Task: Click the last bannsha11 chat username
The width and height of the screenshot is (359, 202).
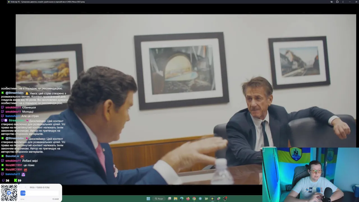Action: pos(13,174)
